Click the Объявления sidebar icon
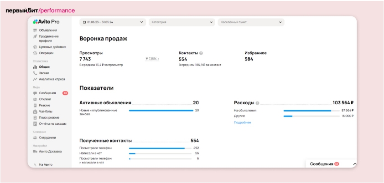Screen dimensions: 384x183 (35, 30)
